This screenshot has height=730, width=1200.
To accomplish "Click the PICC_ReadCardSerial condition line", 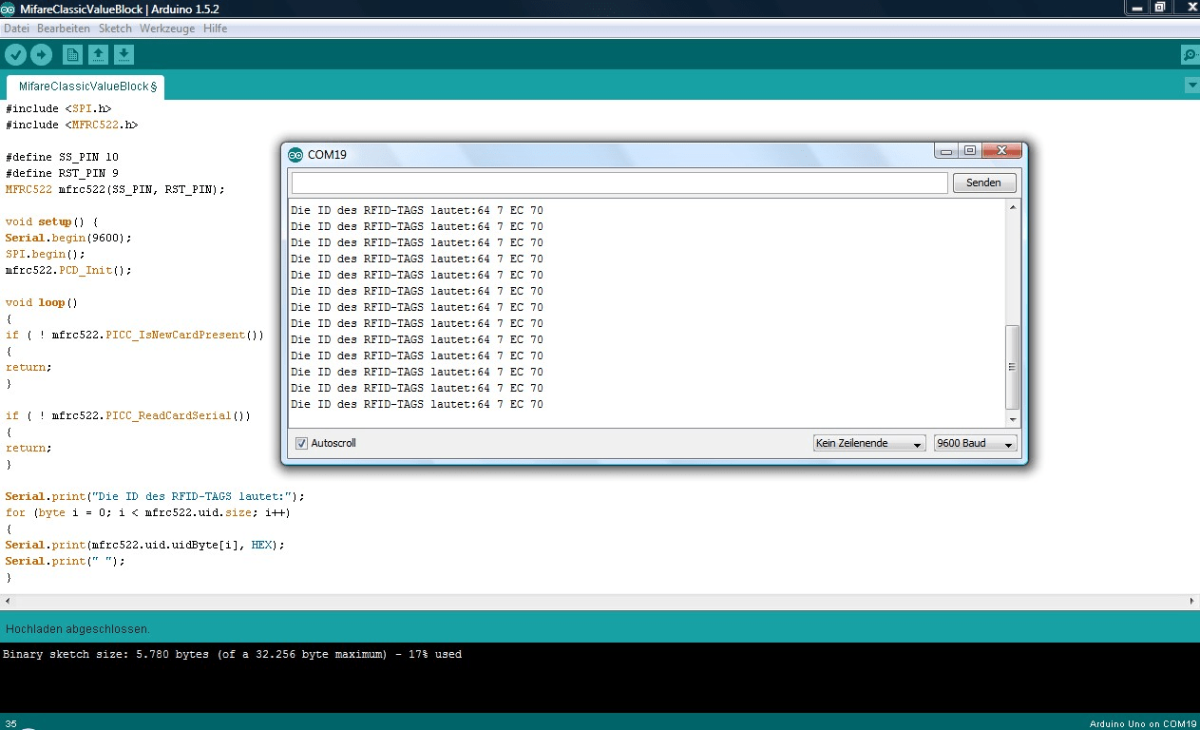I will 128,415.
